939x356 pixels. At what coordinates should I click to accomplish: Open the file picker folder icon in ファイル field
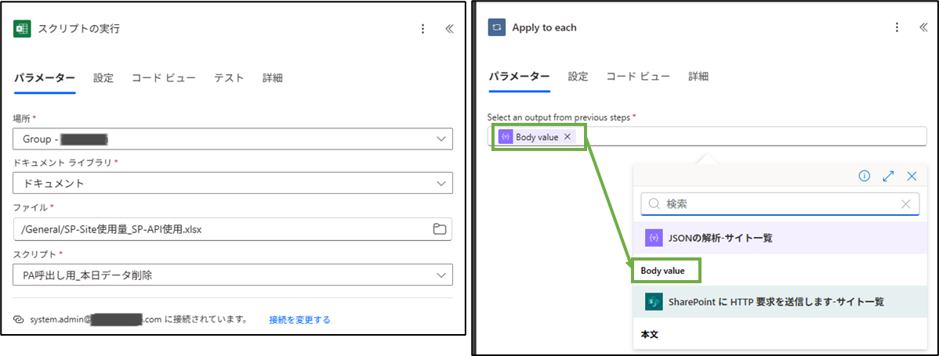pos(439,228)
